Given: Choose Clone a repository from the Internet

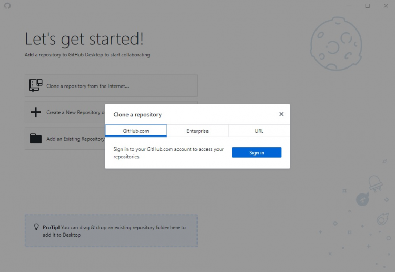Looking at the screenshot, I should coord(111,86).
